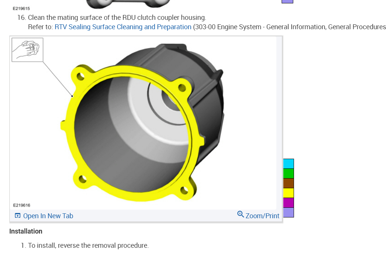
Task: Select the yellow color swatch
Action: (288, 193)
